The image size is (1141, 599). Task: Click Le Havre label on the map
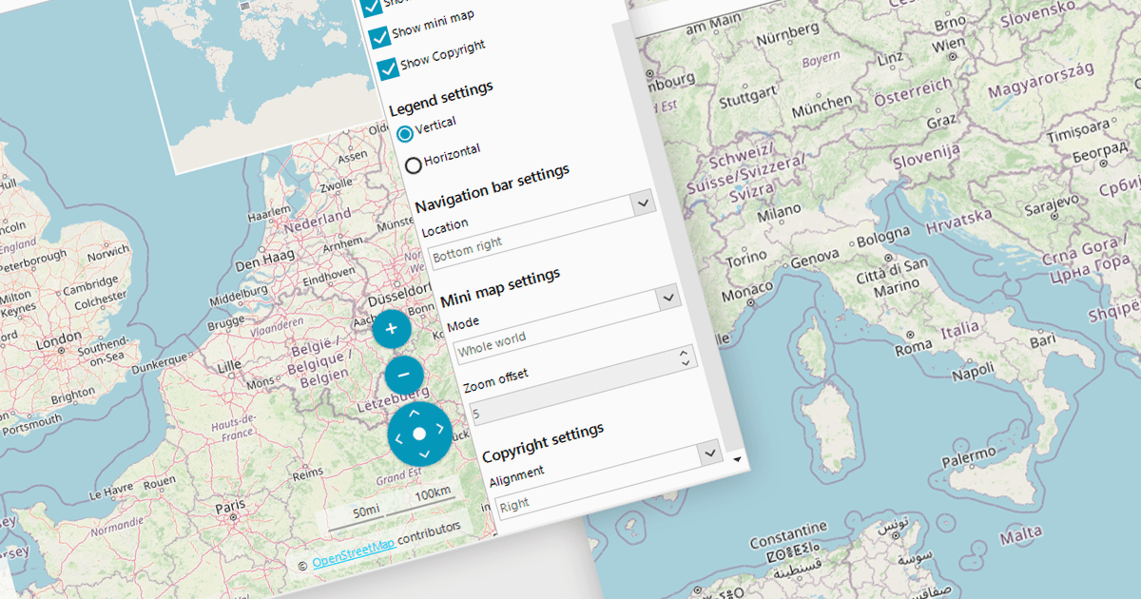111,493
